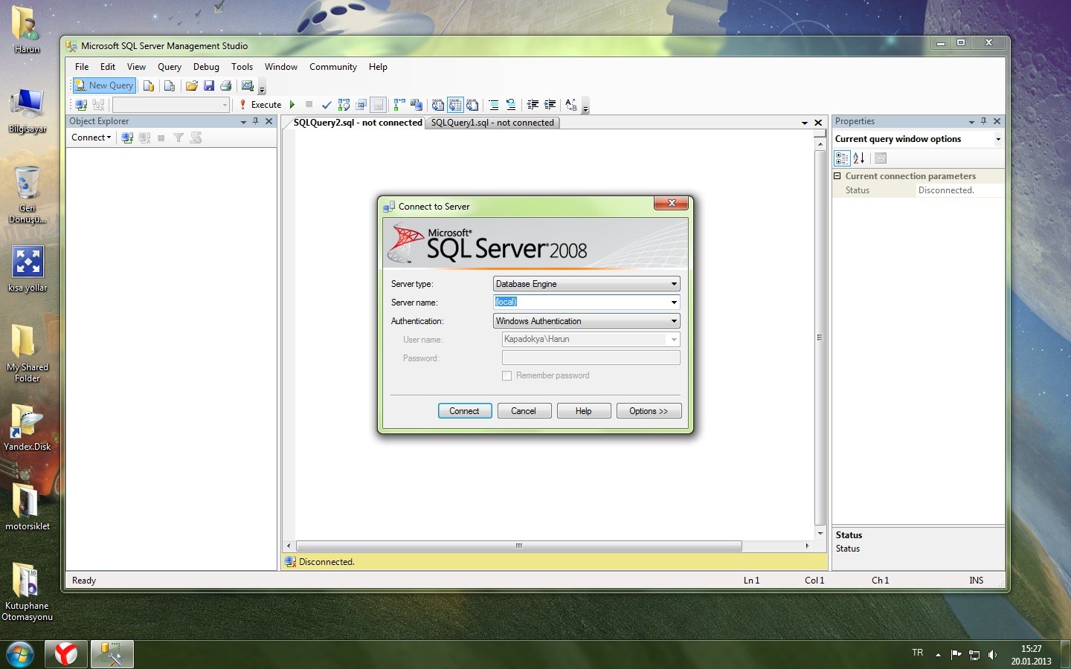Click the Options >> button
This screenshot has height=669, width=1071.
point(649,411)
